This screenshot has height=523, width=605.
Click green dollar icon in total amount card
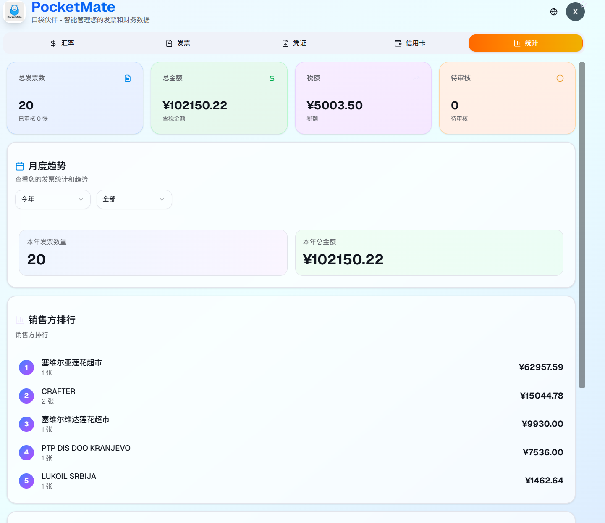pyautogui.click(x=272, y=78)
